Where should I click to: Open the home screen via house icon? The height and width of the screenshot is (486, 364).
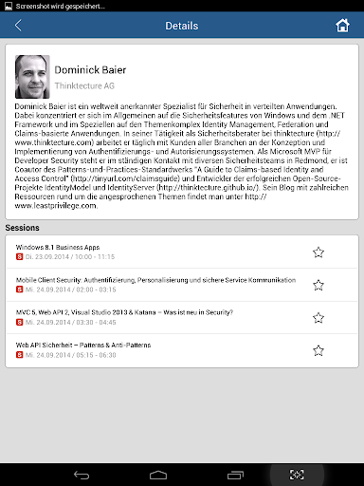[342, 26]
